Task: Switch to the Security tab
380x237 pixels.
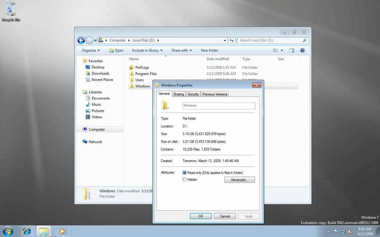Action: tap(193, 94)
